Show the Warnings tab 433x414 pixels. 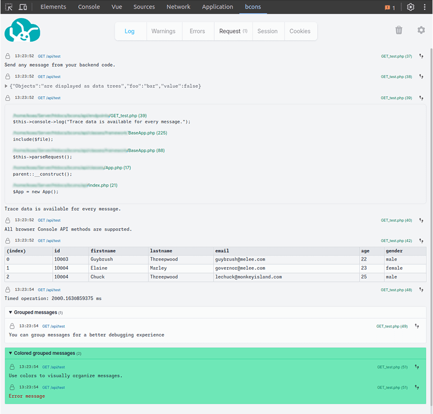[163, 31]
